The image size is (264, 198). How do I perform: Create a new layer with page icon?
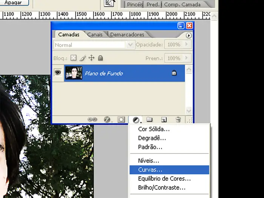[x=164, y=120]
